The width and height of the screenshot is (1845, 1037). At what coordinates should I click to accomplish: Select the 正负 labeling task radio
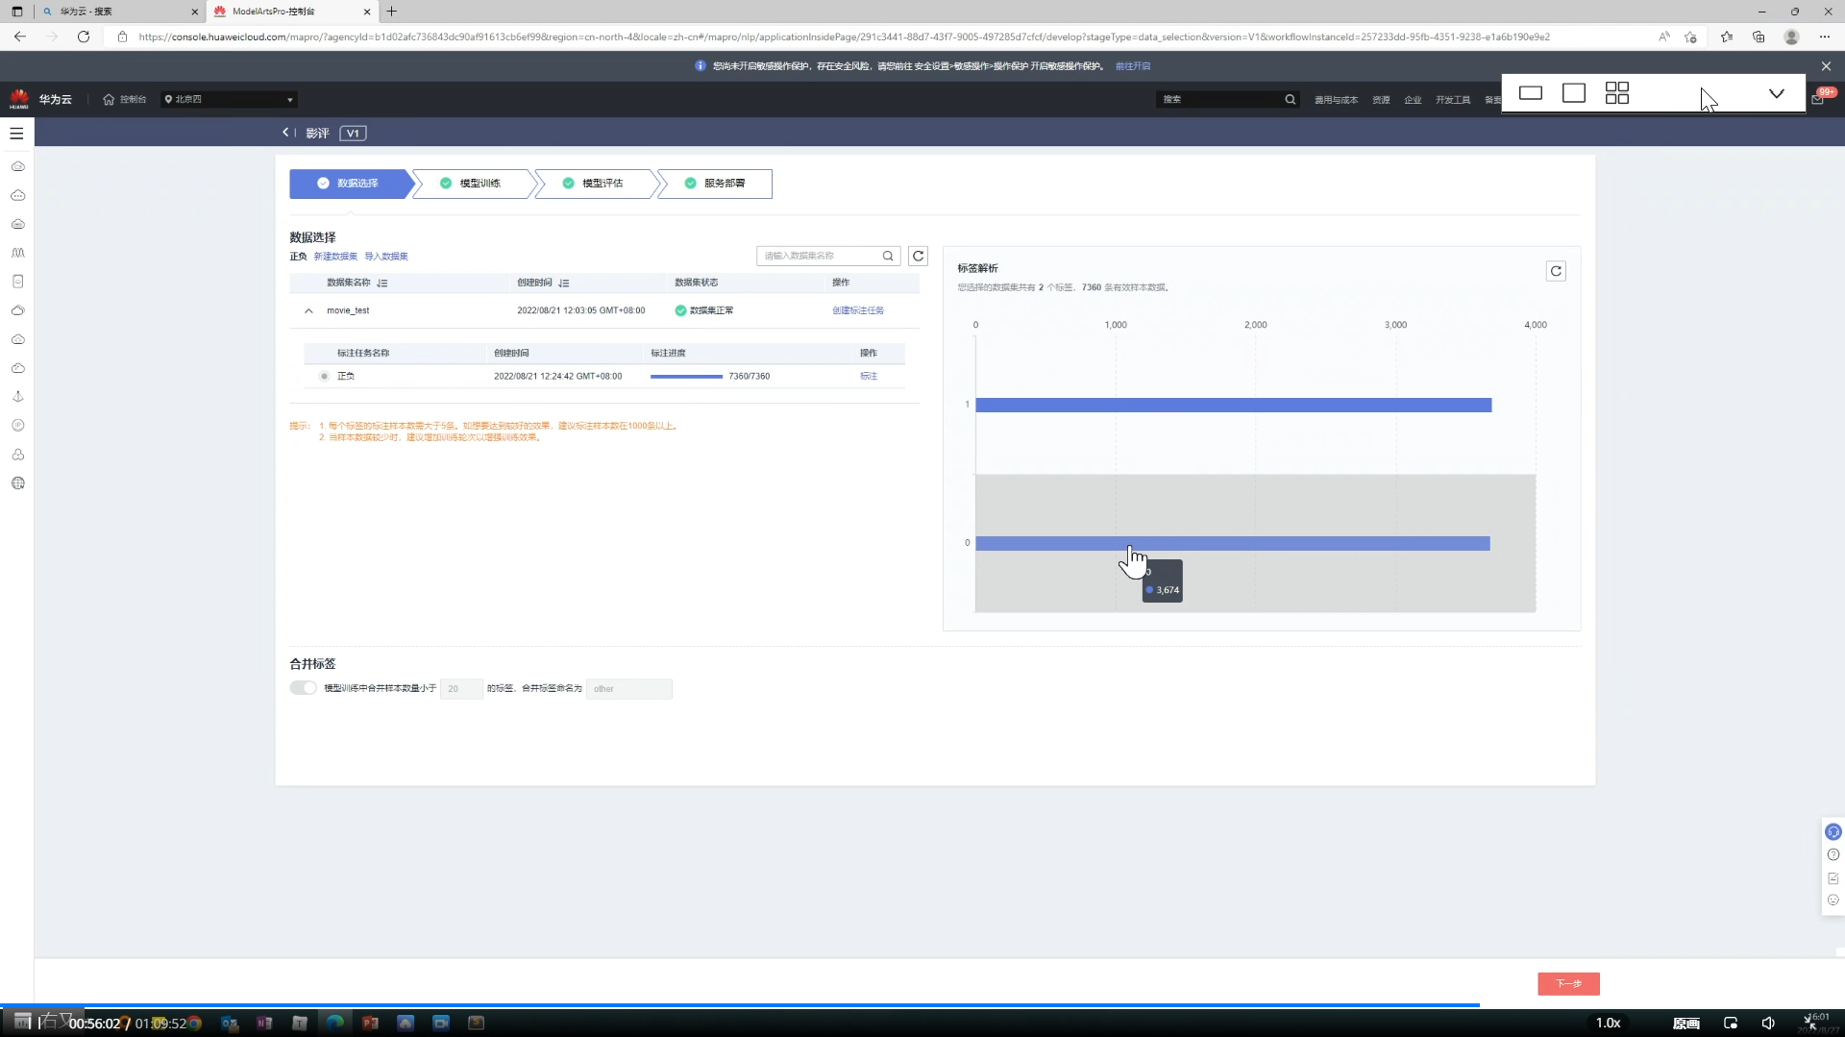pos(324,377)
